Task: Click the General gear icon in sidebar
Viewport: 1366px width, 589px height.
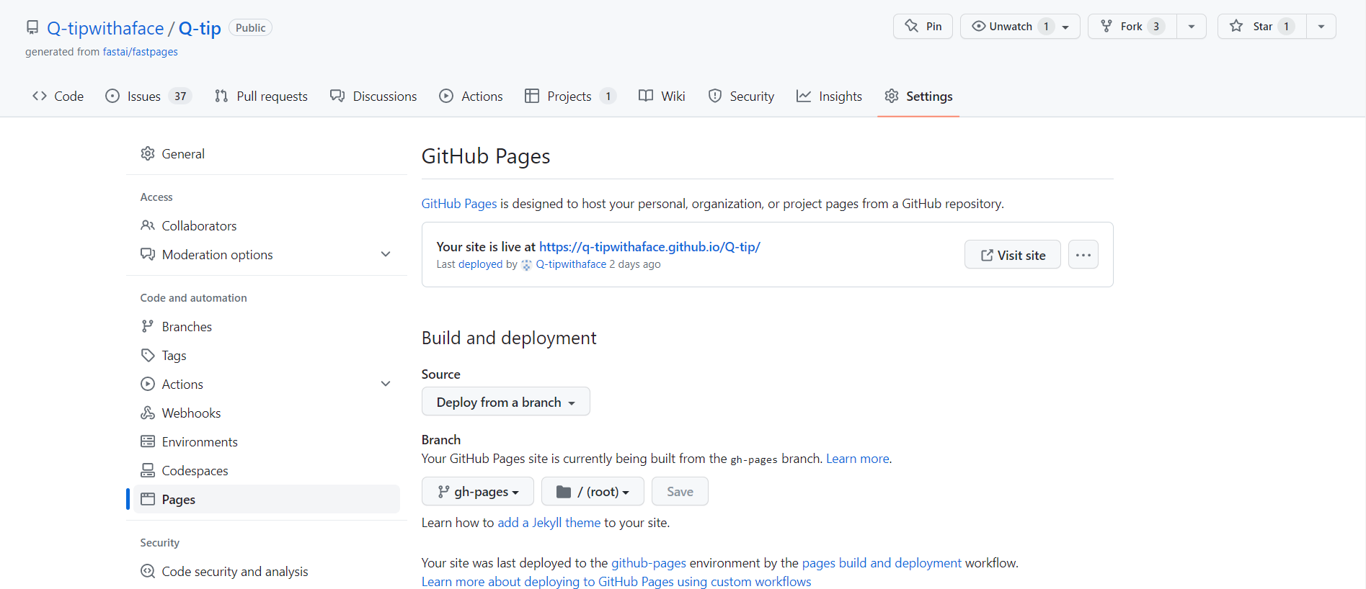Action: pos(148,153)
